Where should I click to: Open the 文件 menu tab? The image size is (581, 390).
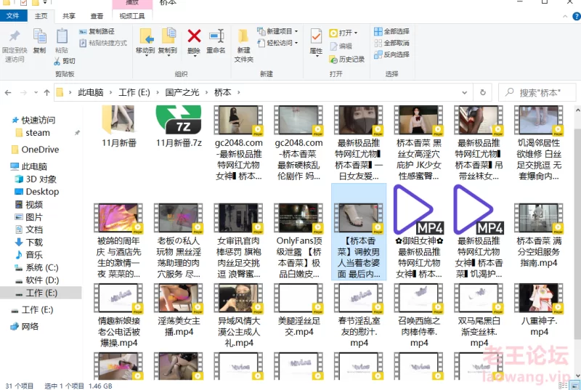pos(13,16)
